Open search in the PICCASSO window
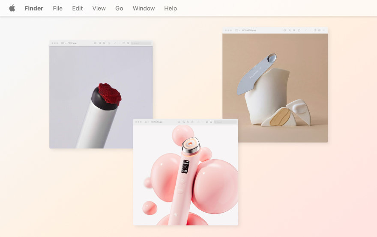Screen dimensions: 377x237 point(325,30)
